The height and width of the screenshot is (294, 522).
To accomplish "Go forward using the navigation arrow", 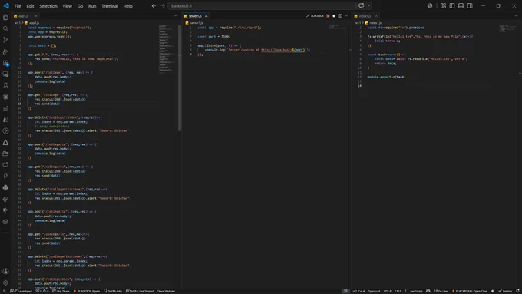I will point(163,5).
